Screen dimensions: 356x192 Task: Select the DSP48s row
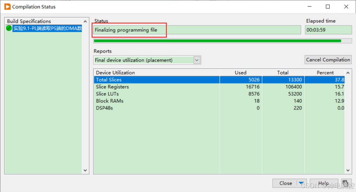[x=219, y=108]
